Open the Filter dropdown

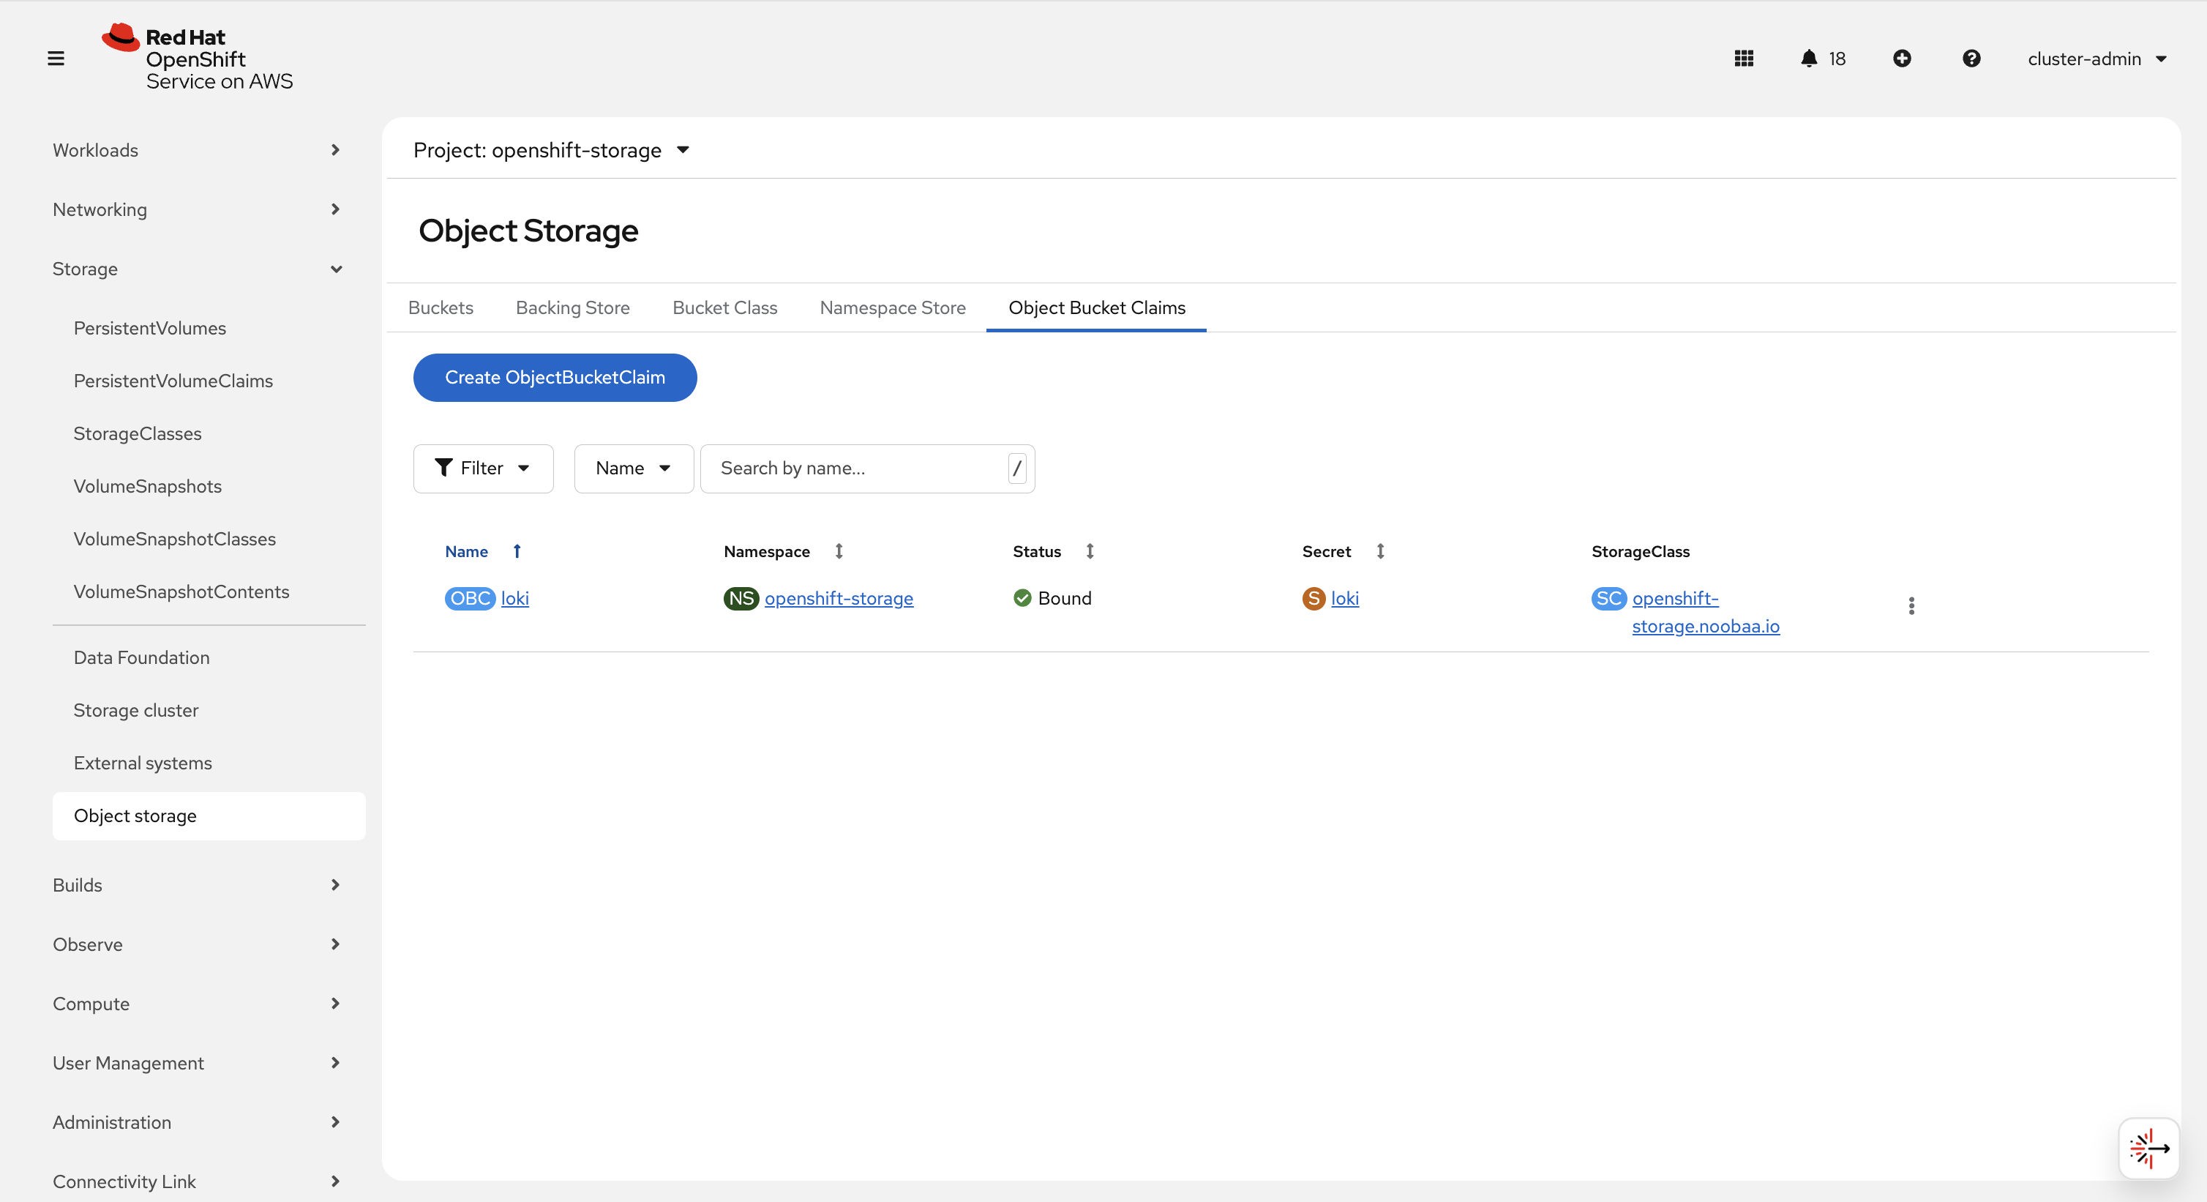coord(483,468)
